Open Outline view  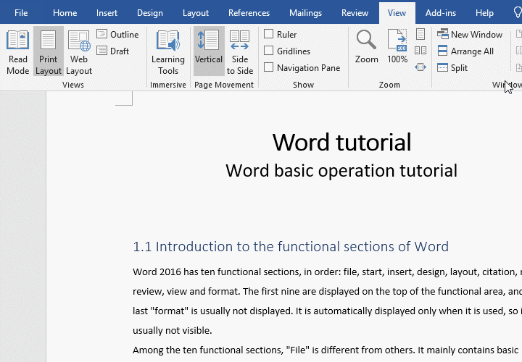point(117,34)
